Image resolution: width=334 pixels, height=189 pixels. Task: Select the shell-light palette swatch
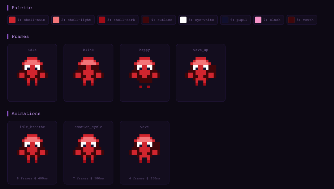point(56,20)
